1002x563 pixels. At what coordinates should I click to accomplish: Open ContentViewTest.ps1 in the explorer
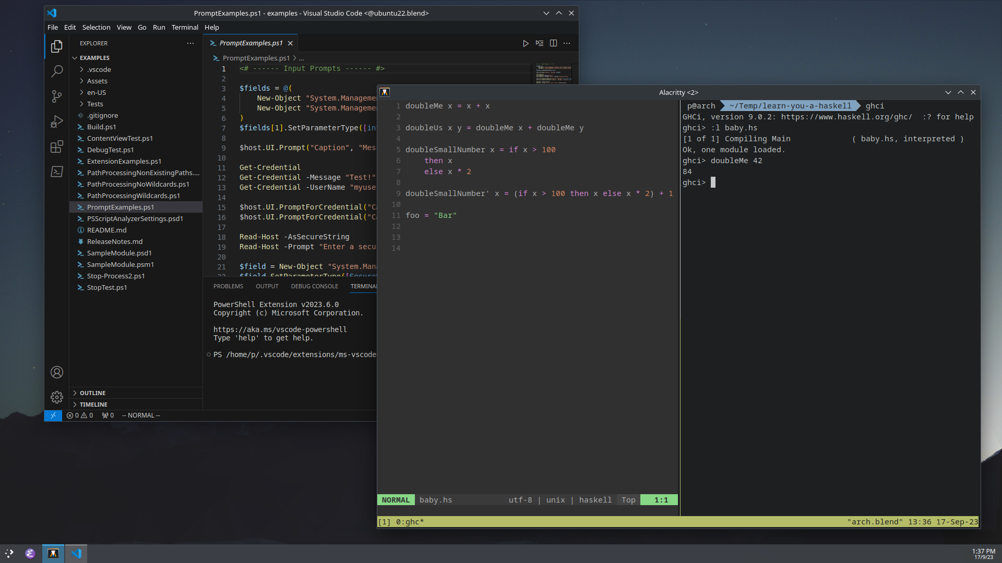click(x=136, y=138)
